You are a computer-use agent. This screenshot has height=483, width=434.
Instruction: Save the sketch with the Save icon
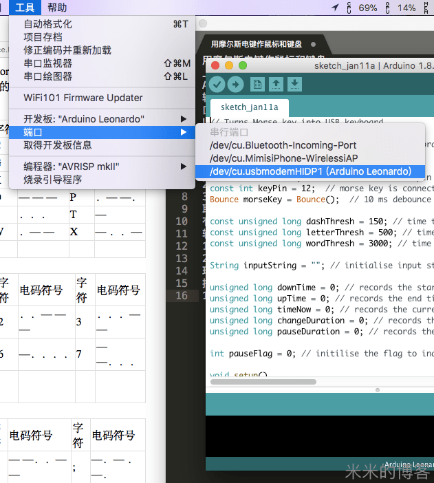tap(294, 84)
